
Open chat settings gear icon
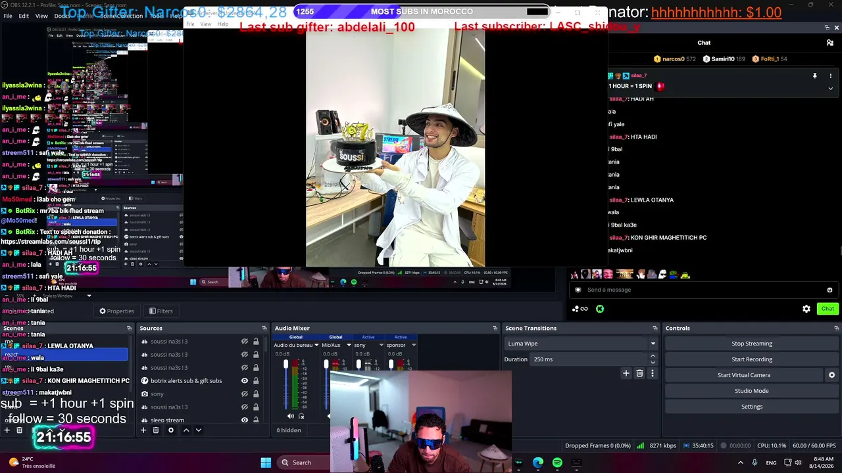pyautogui.click(x=806, y=309)
